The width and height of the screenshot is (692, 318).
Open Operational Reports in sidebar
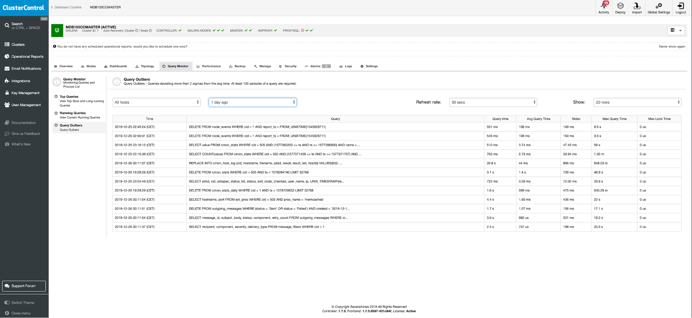pos(27,56)
